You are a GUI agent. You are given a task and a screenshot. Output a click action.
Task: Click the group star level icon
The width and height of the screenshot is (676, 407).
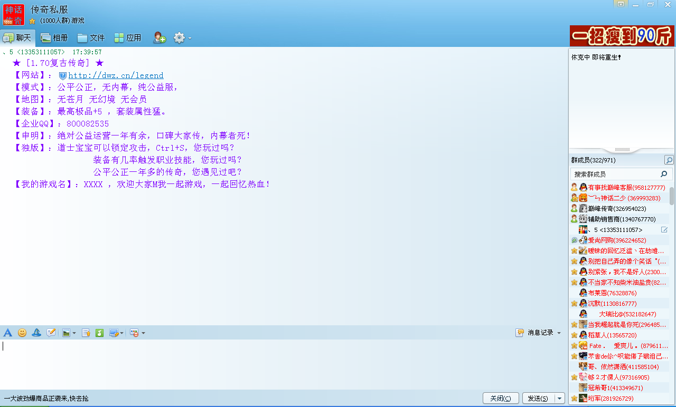tap(32, 21)
